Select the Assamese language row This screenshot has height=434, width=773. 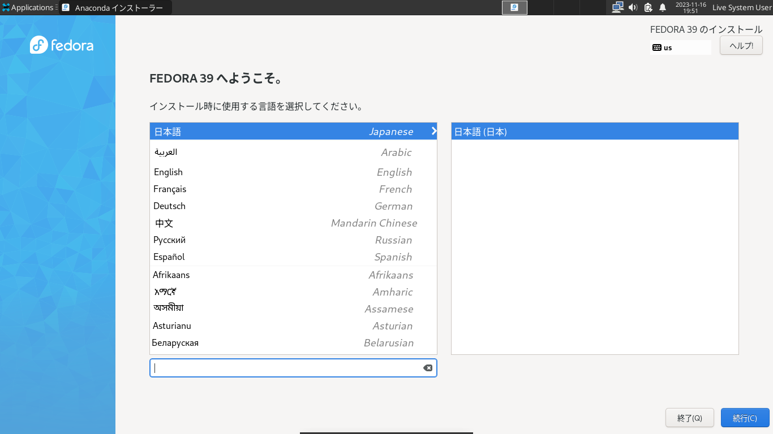coord(293,309)
